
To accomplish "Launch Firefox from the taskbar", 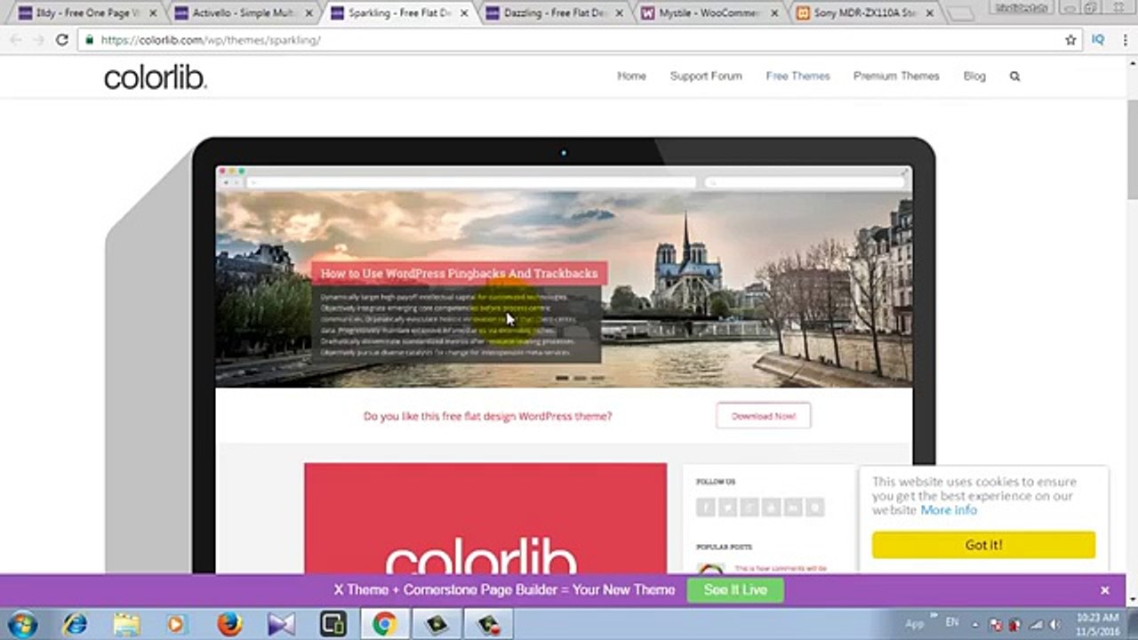I will [x=229, y=624].
